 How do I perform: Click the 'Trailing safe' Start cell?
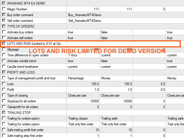[116, 118]
